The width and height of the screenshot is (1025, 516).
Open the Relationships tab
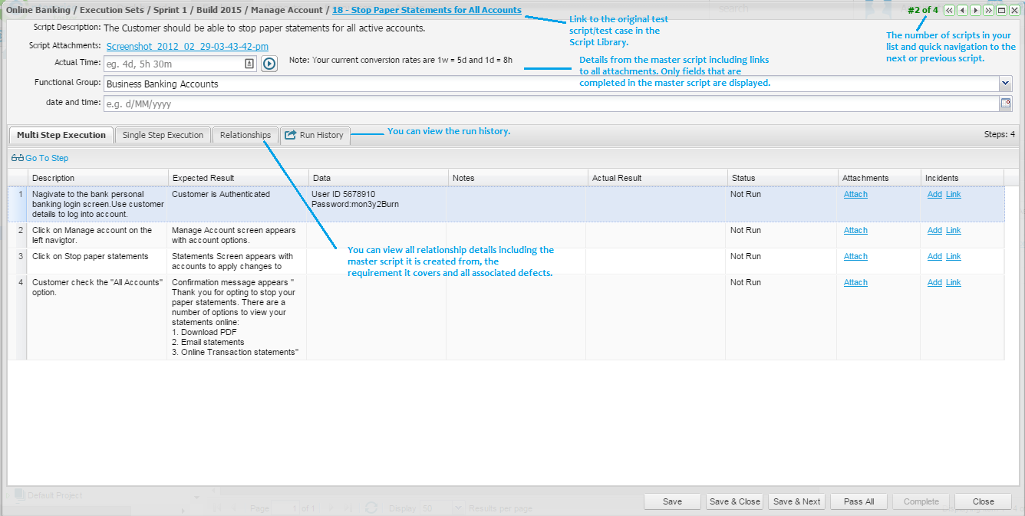245,135
